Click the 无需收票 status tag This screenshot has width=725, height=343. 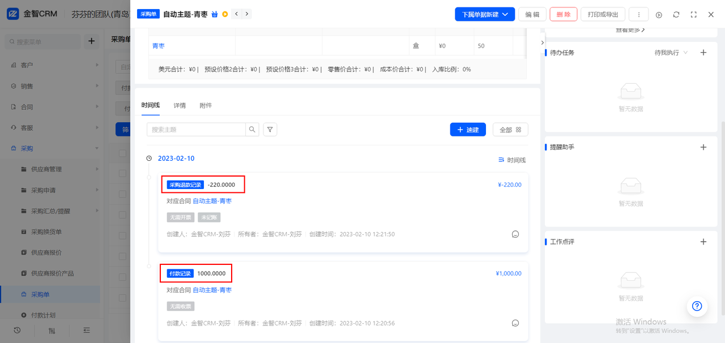click(180, 306)
